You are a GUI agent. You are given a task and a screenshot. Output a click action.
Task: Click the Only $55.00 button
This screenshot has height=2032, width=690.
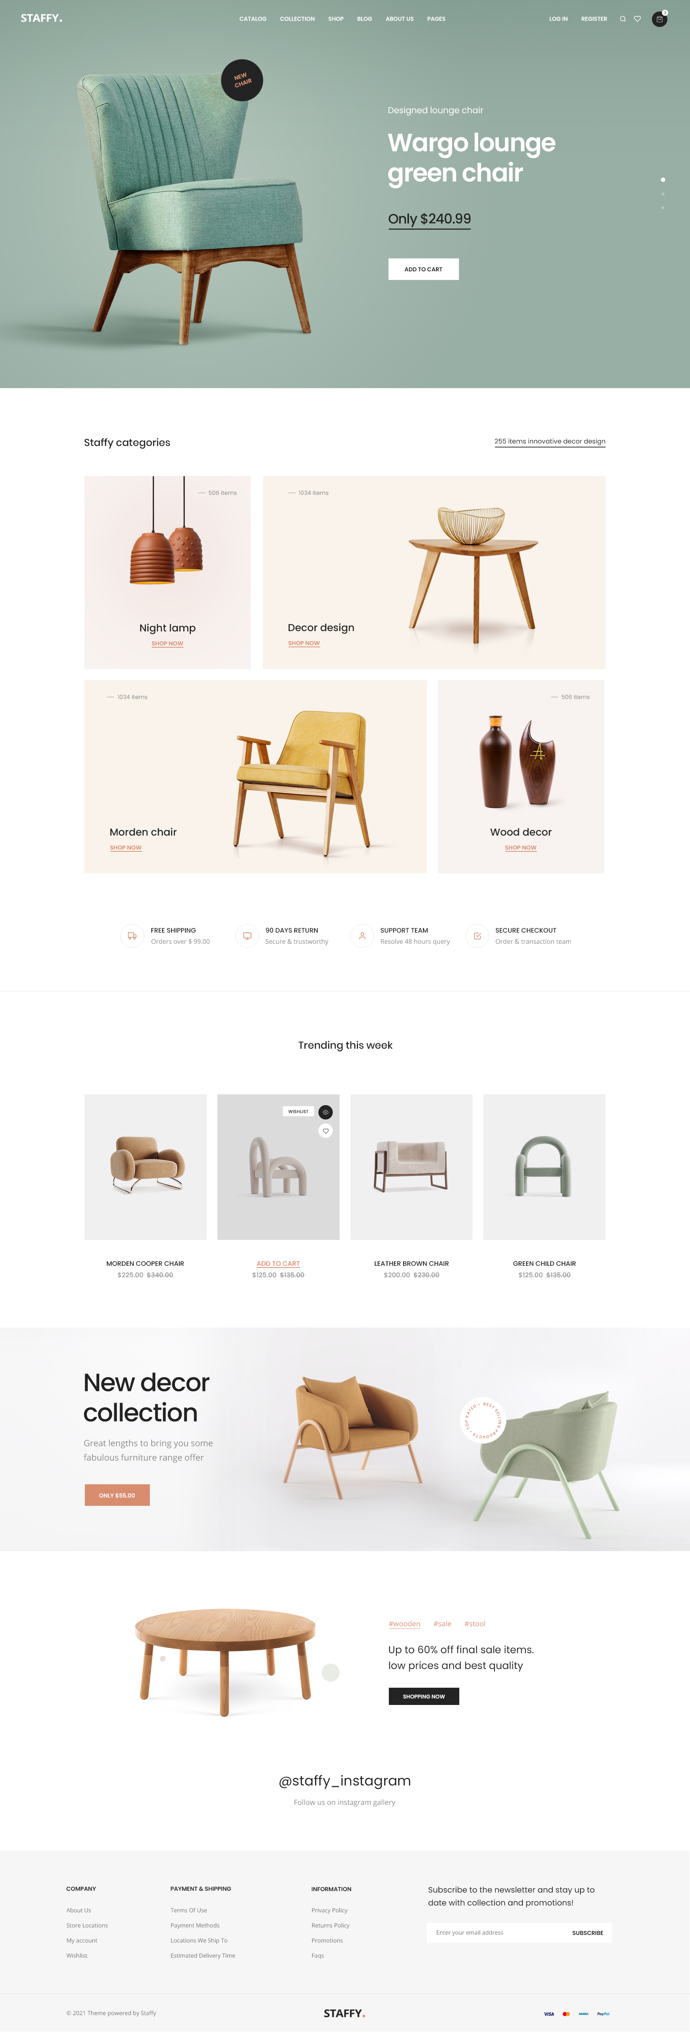click(117, 1495)
